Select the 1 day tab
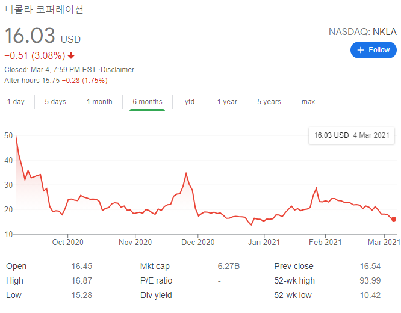The width and height of the screenshot is (401, 313). coord(16,102)
